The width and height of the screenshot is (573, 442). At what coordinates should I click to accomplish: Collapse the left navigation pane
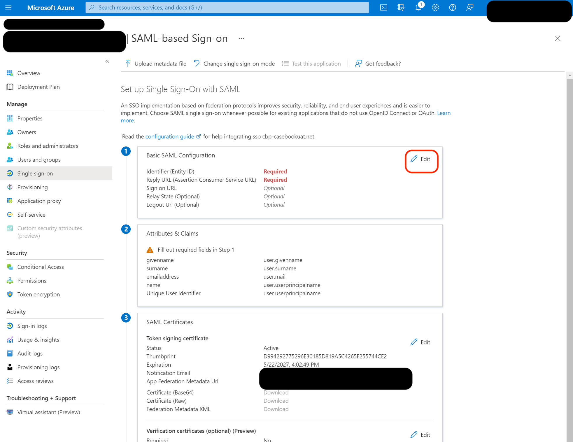coord(107,61)
